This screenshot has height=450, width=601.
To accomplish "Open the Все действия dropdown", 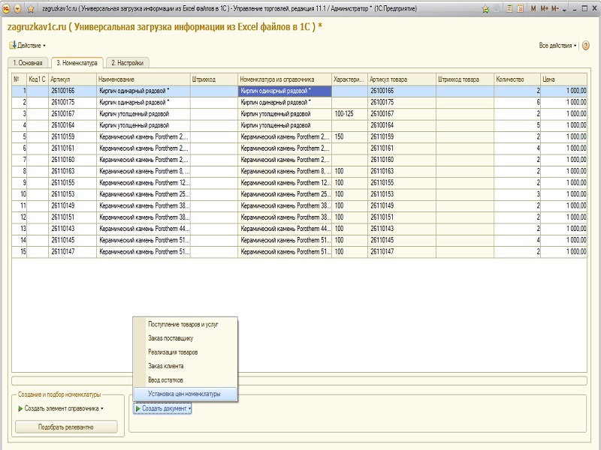I will (557, 46).
